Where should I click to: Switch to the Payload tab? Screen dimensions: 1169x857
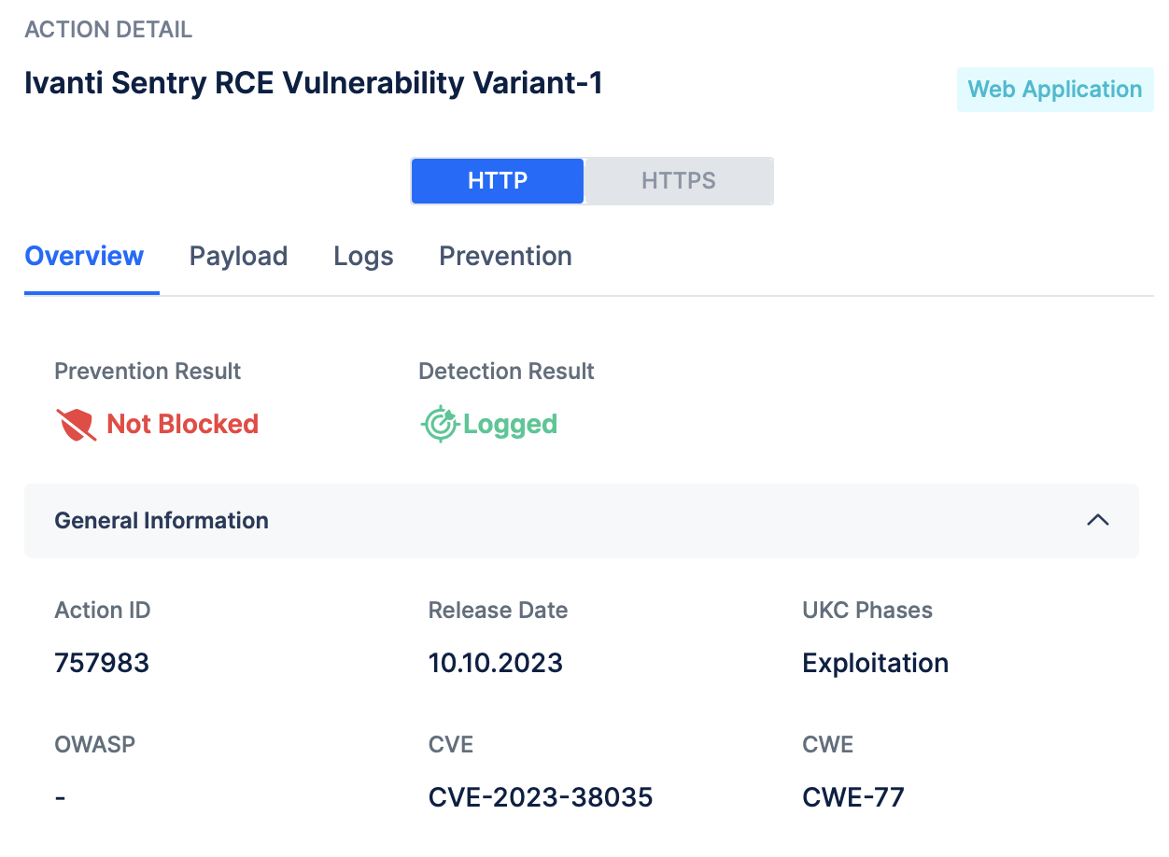pyautogui.click(x=238, y=257)
